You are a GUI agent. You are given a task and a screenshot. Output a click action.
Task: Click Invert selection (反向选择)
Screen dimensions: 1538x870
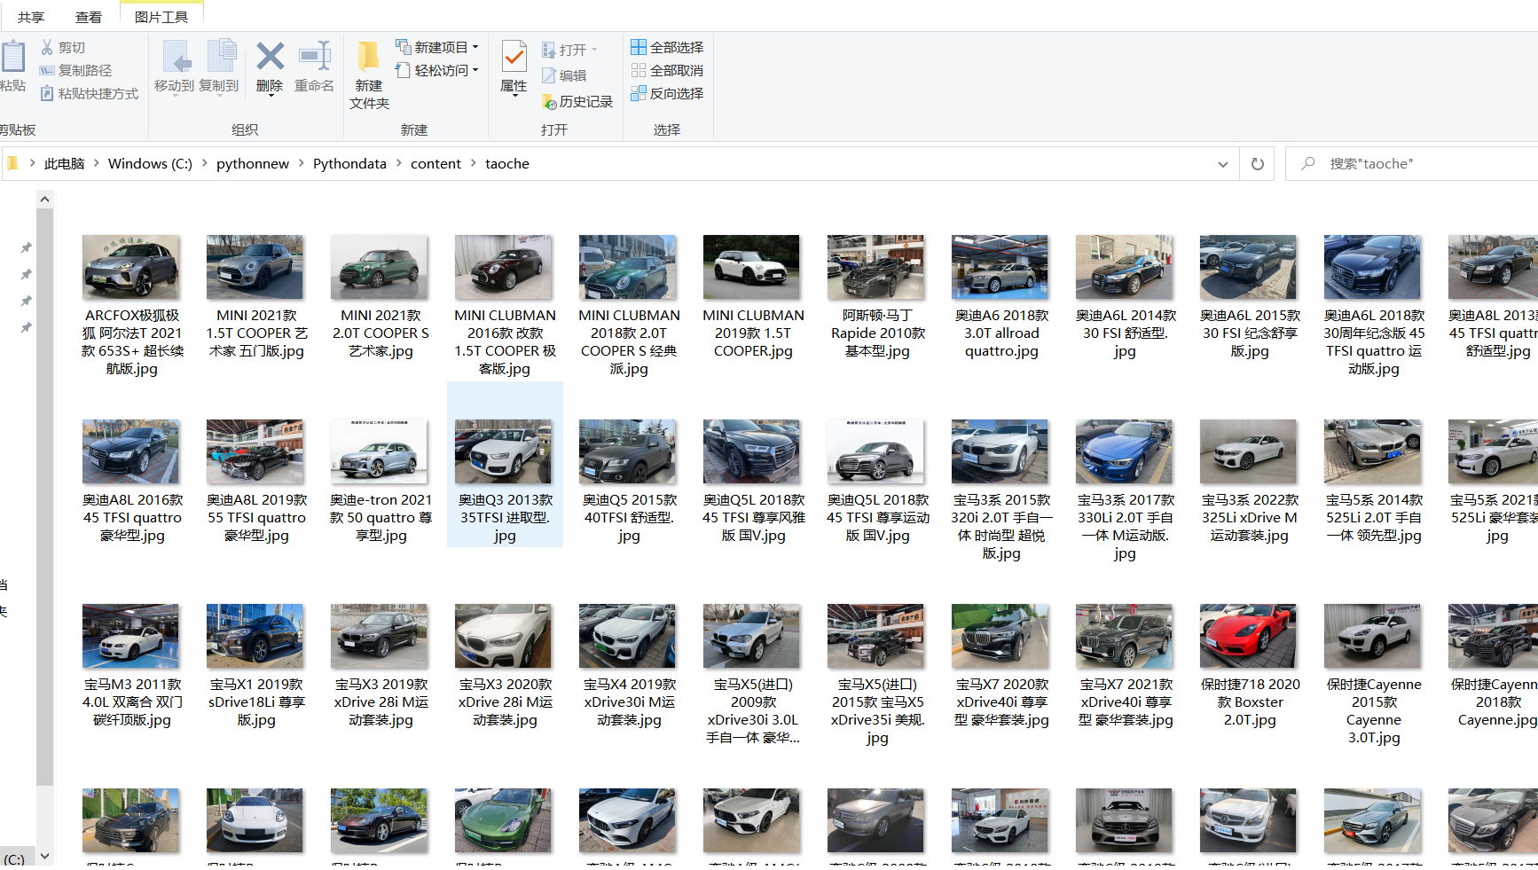667,93
